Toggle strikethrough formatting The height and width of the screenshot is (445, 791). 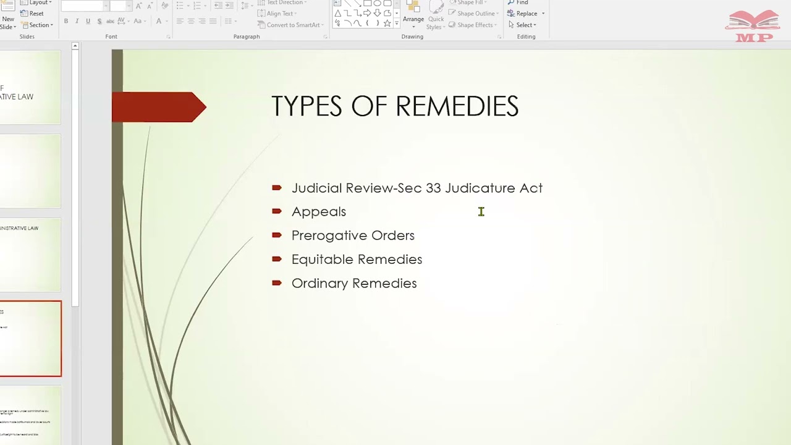(x=110, y=21)
